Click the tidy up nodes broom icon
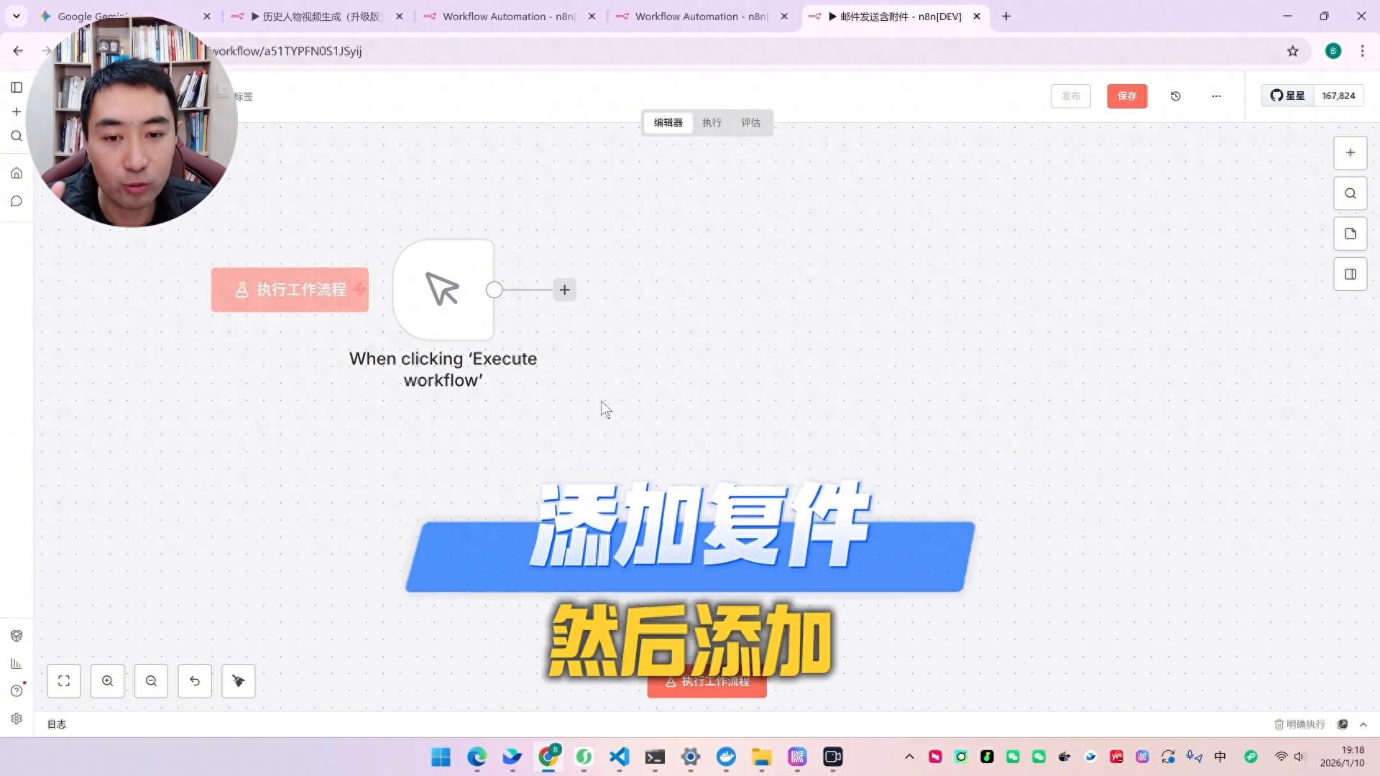This screenshot has width=1380, height=776. click(239, 680)
